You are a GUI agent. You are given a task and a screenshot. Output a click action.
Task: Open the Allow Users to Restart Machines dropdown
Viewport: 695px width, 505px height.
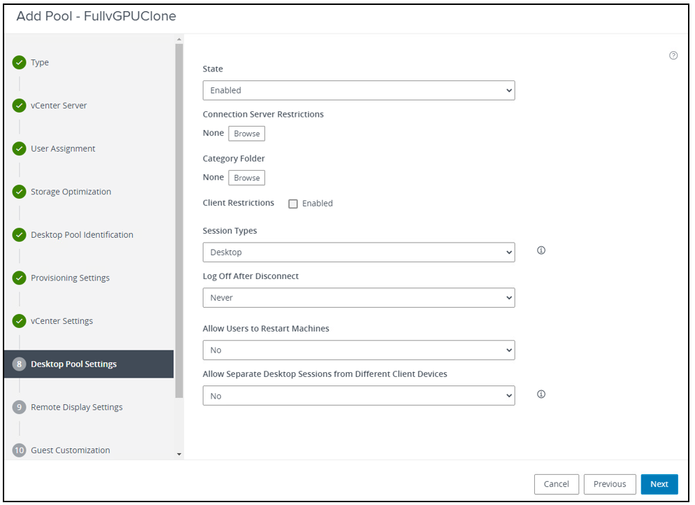coord(358,350)
